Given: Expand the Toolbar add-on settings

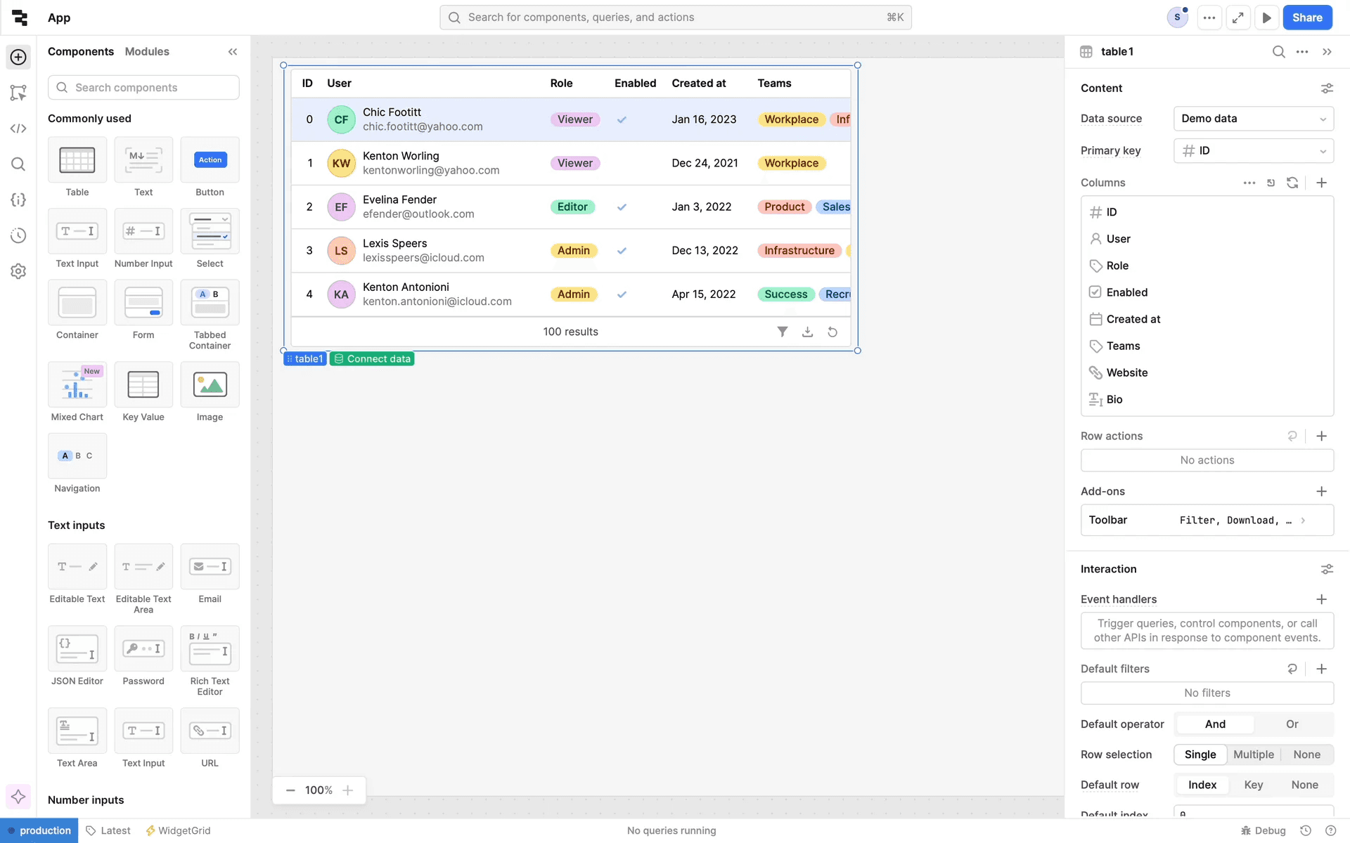Looking at the screenshot, I should click(x=1207, y=520).
